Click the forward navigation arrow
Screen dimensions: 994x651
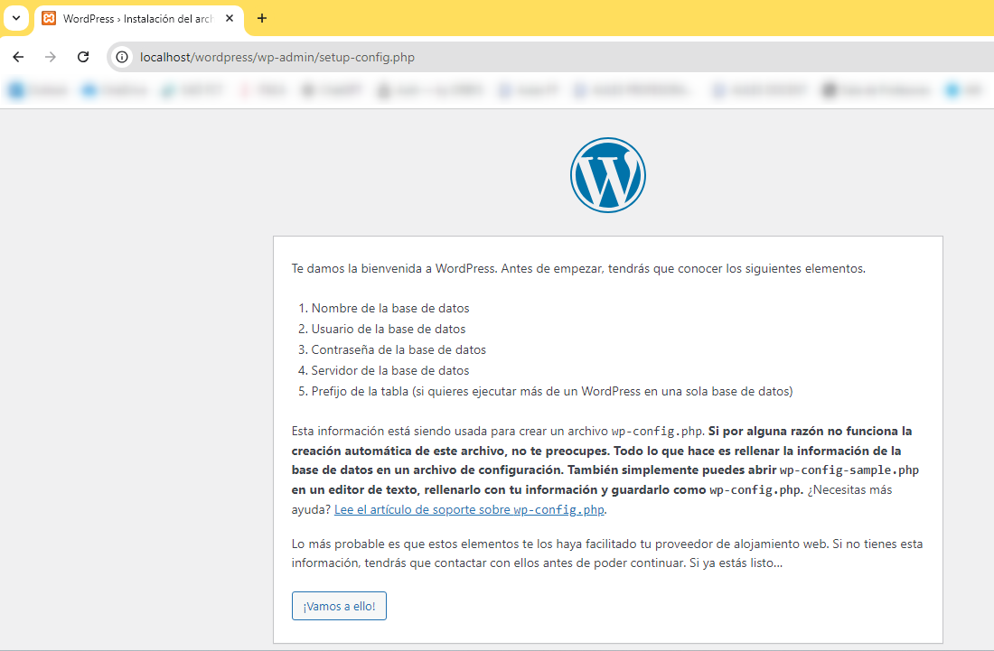tap(51, 57)
